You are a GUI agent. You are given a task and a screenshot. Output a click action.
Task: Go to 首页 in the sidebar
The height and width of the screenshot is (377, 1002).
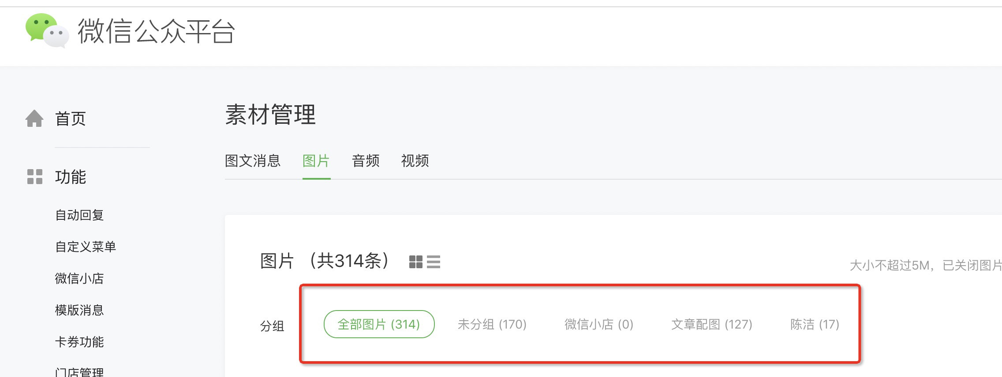[x=71, y=118]
